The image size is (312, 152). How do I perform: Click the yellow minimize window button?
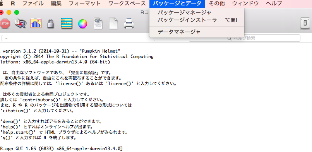click(9, 12)
